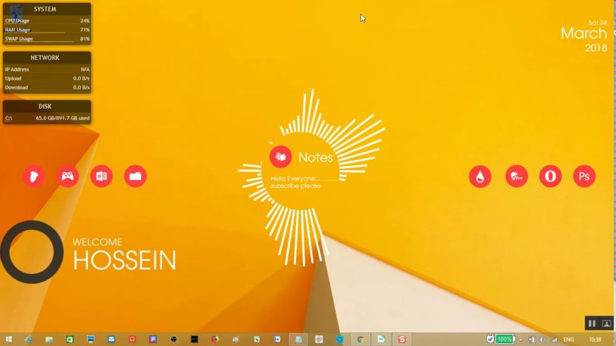Open Firefox from the taskbar
This screenshot has height=346, width=616.
click(215, 339)
